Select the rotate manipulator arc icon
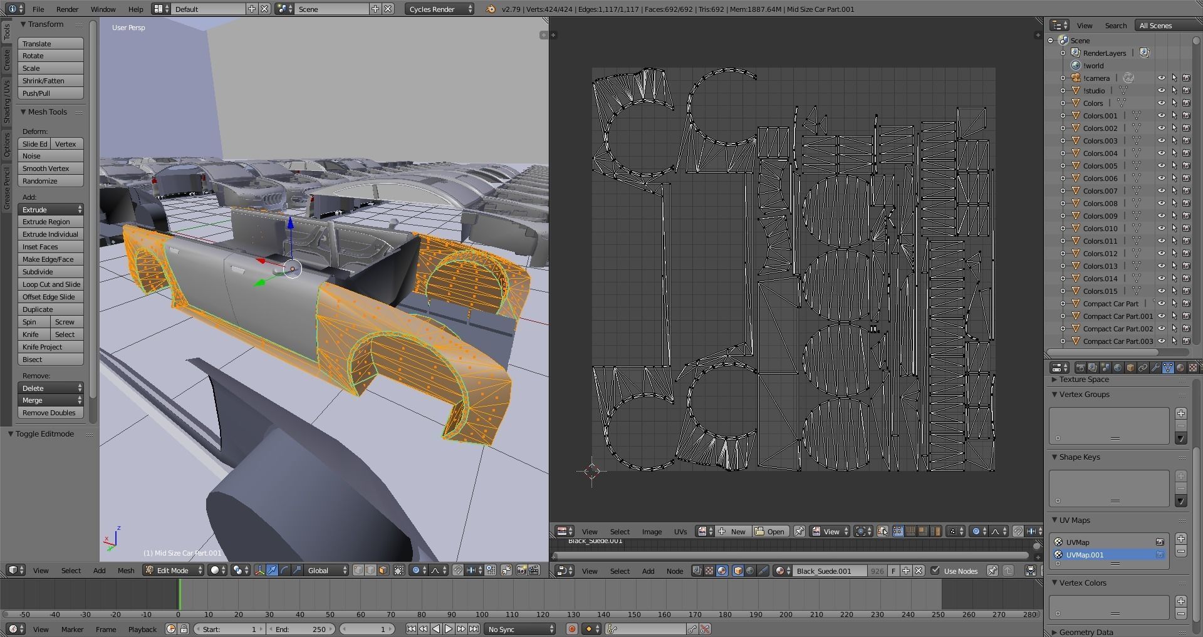This screenshot has height=637, width=1203. 284,571
